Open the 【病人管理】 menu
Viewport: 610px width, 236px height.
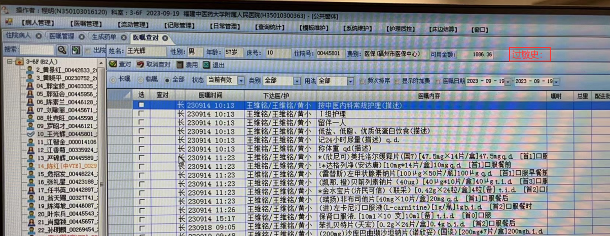point(38,23)
